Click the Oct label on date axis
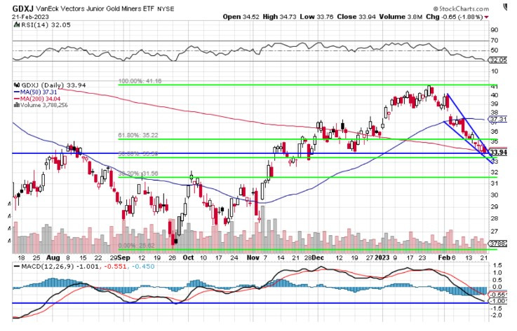This screenshot has height=331, width=517. coord(187,258)
